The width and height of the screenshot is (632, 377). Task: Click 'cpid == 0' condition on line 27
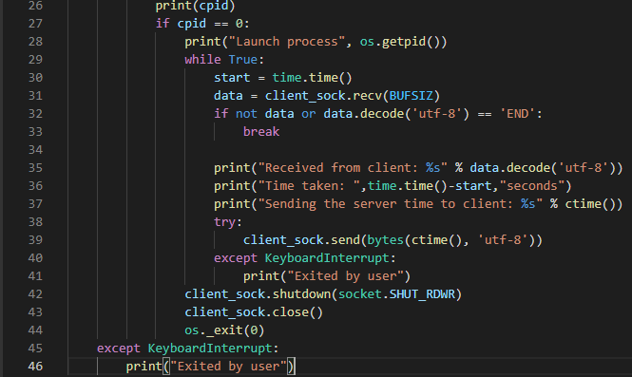pos(210,24)
